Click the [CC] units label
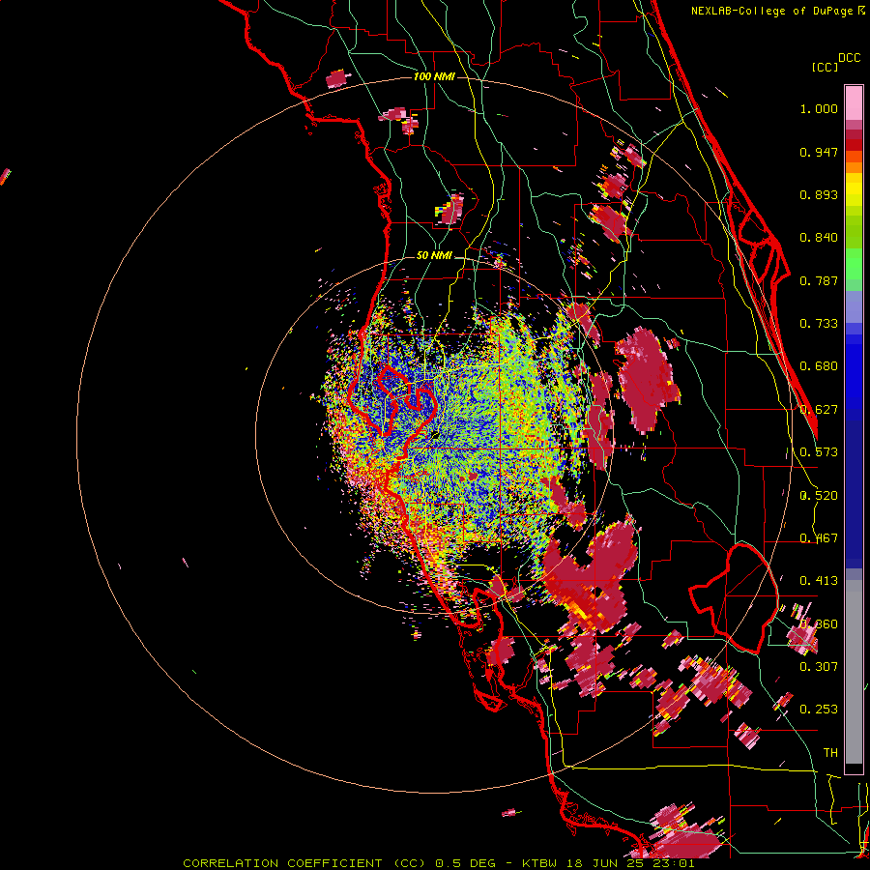This screenshot has height=870, width=870. tap(826, 67)
